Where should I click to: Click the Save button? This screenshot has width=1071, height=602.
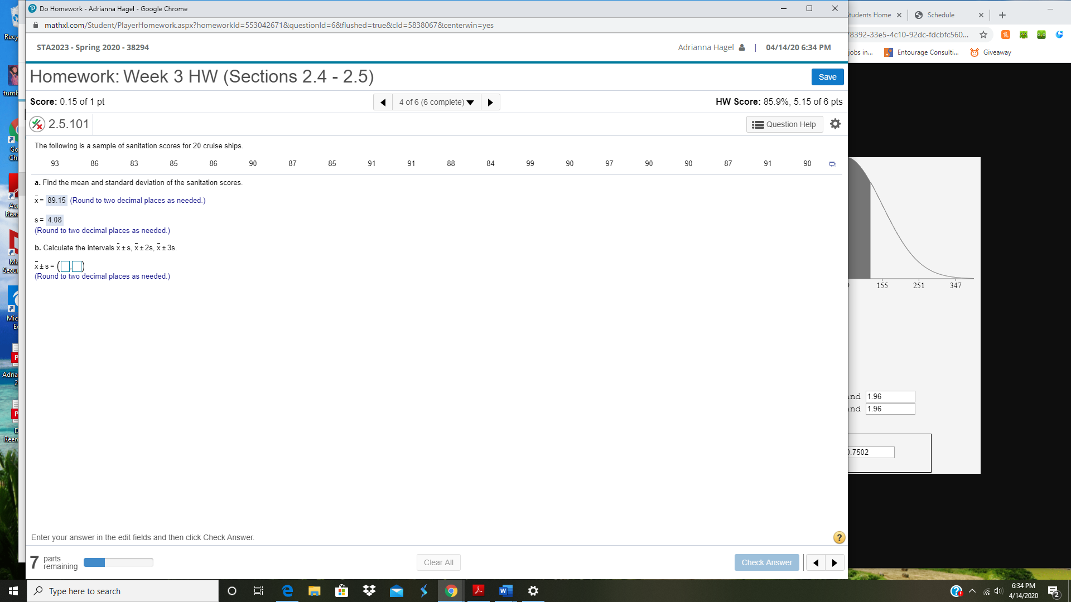tap(827, 76)
